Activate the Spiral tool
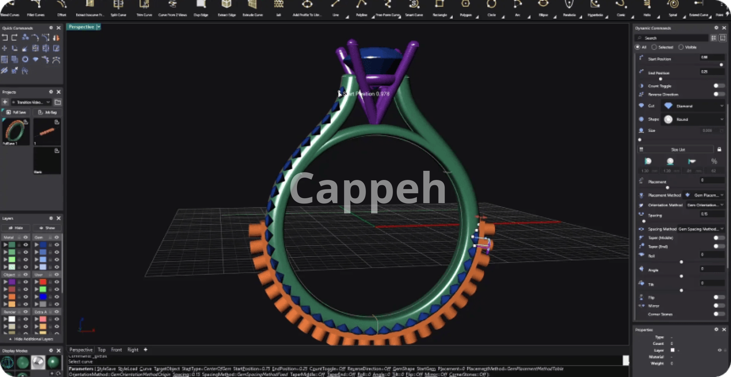This screenshot has height=377, width=731. pos(673,5)
